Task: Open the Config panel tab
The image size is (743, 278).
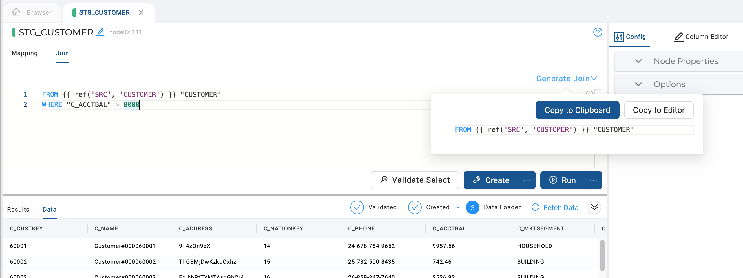Action: 630,37
